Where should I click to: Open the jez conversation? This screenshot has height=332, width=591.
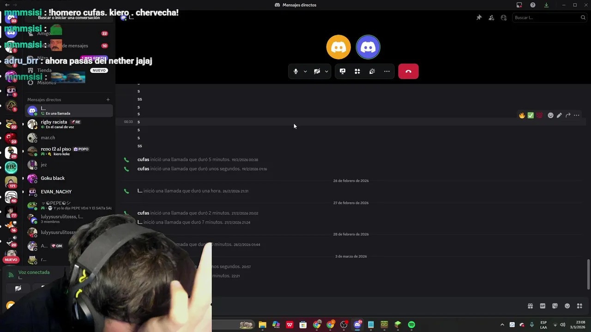click(69, 165)
